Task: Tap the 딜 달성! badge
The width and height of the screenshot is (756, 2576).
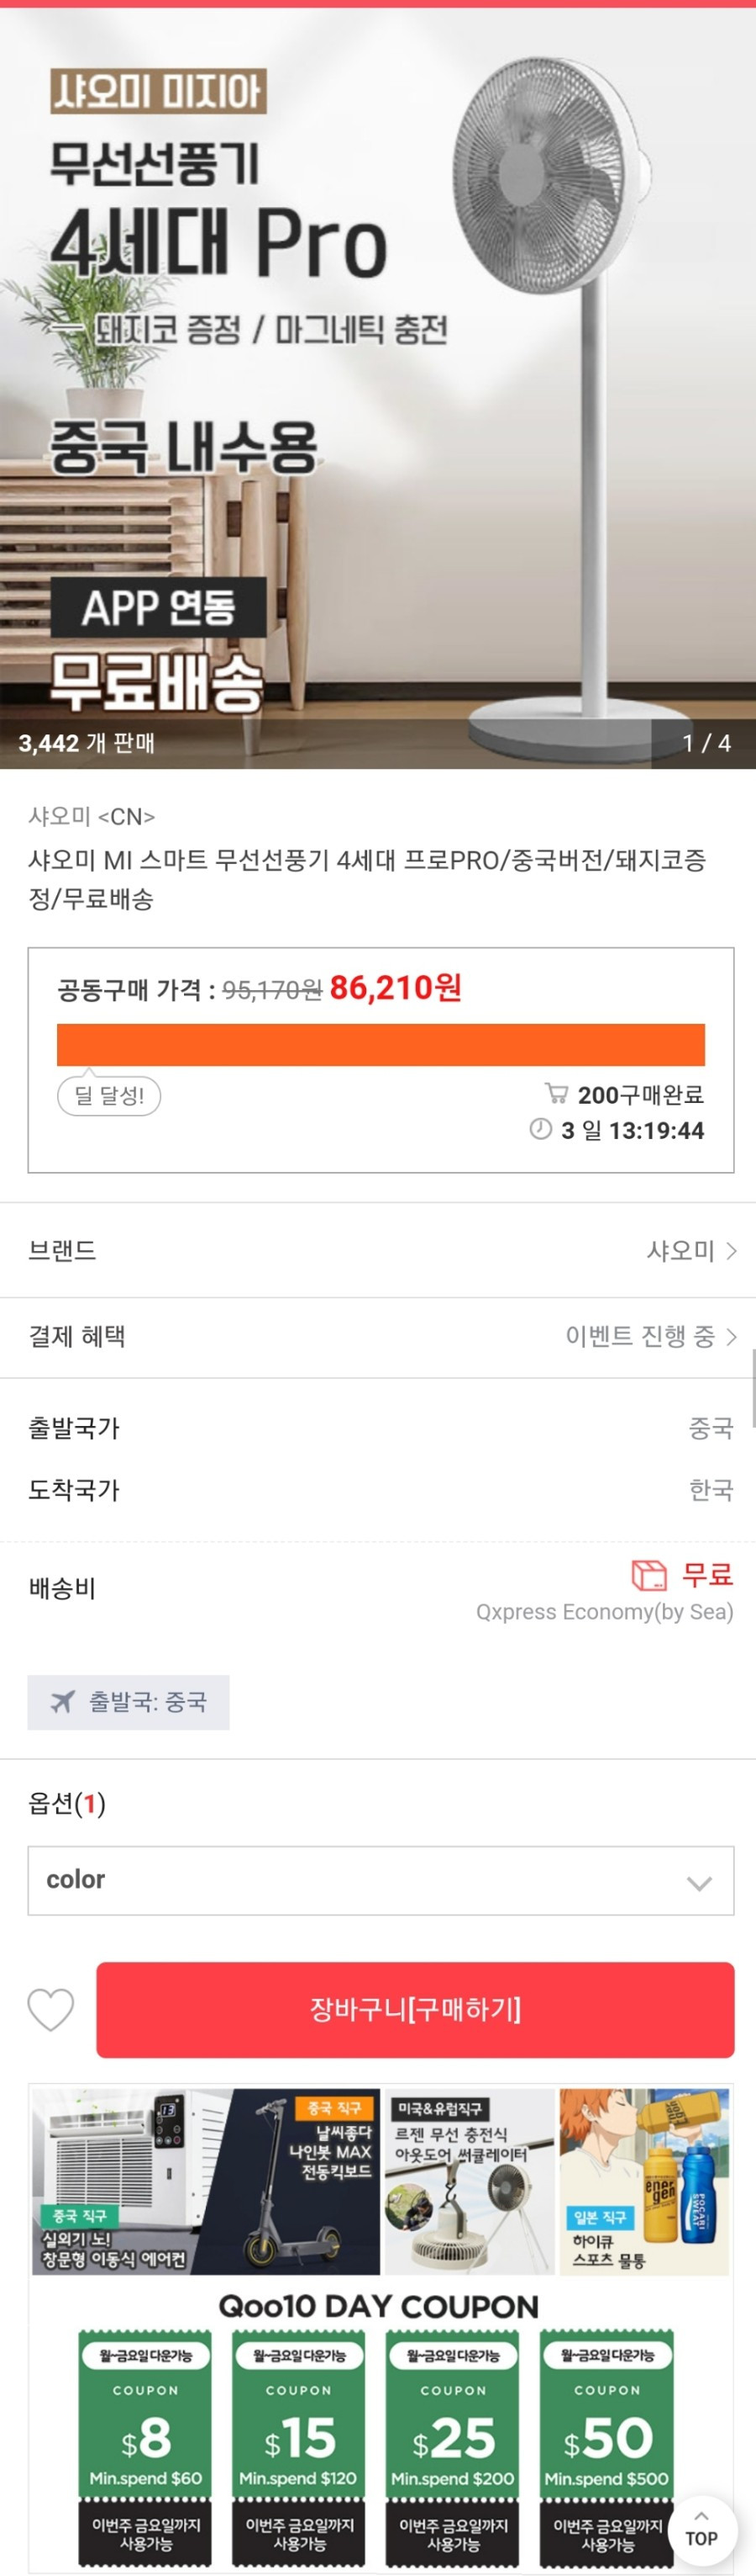Action: click(109, 1095)
